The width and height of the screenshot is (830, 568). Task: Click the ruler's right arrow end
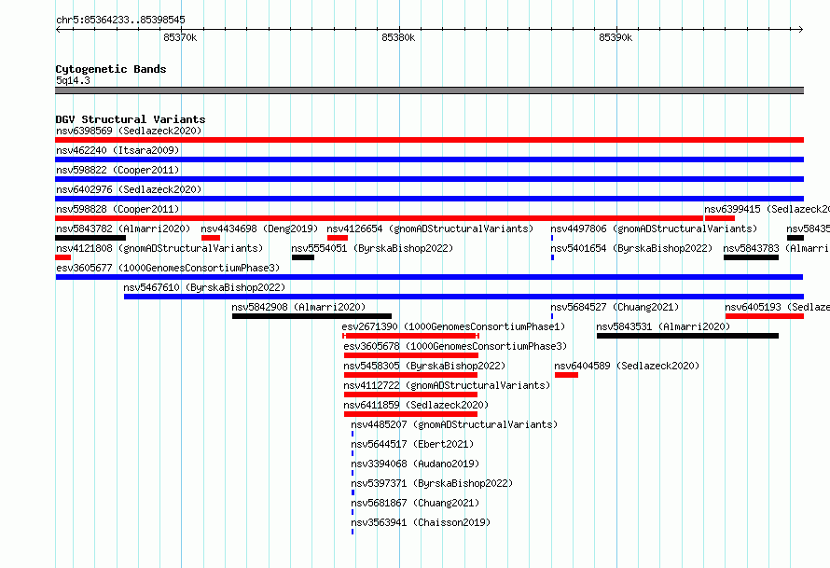(801, 29)
